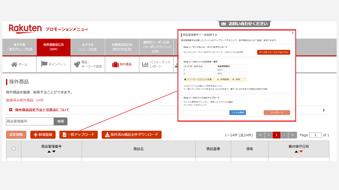The height and width of the screenshot is (190, 339).
Task: Click the CSV file path field in popup
Action: (x=206, y=113)
